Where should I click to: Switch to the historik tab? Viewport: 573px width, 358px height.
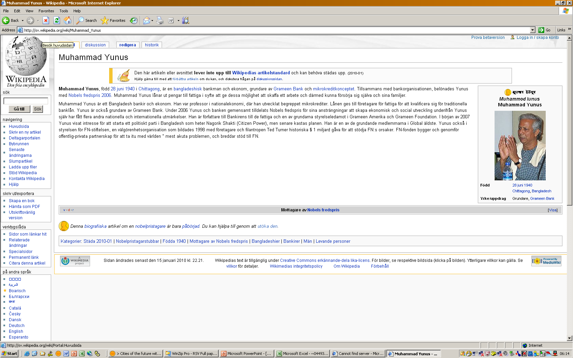pyautogui.click(x=152, y=45)
